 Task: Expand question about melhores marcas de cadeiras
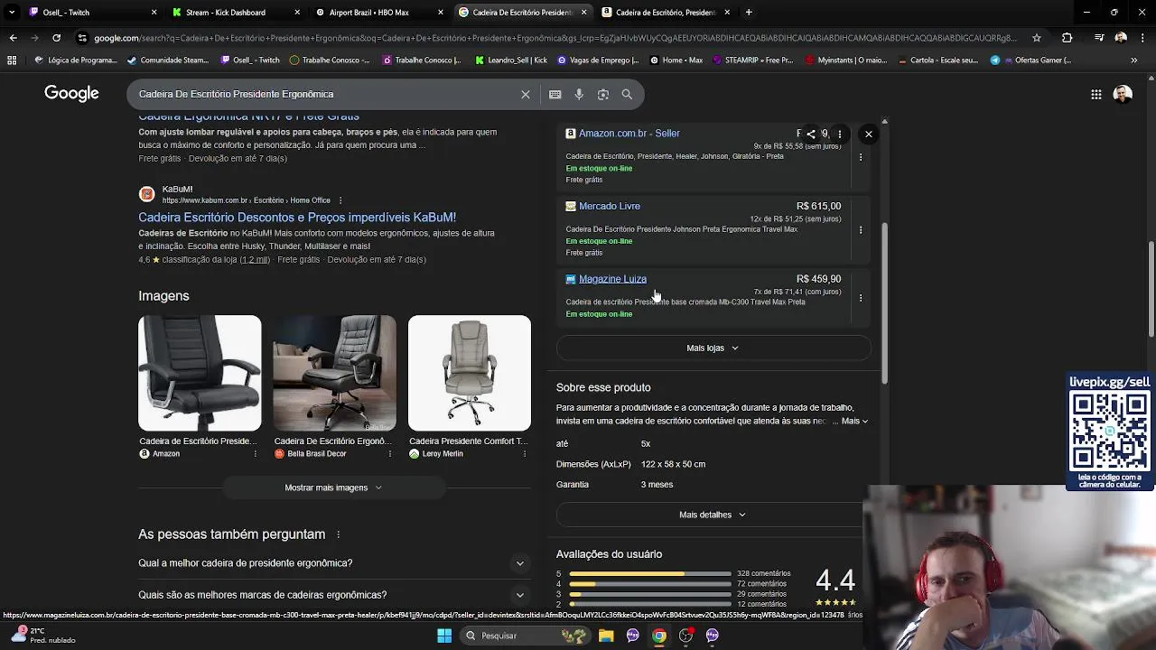pos(334,595)
